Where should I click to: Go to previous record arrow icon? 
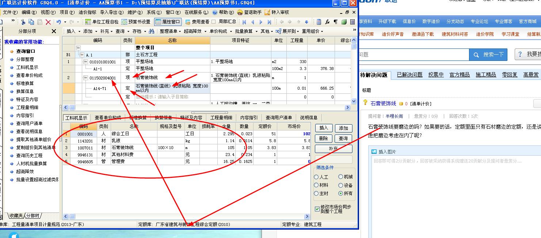(x=253, y=22)
